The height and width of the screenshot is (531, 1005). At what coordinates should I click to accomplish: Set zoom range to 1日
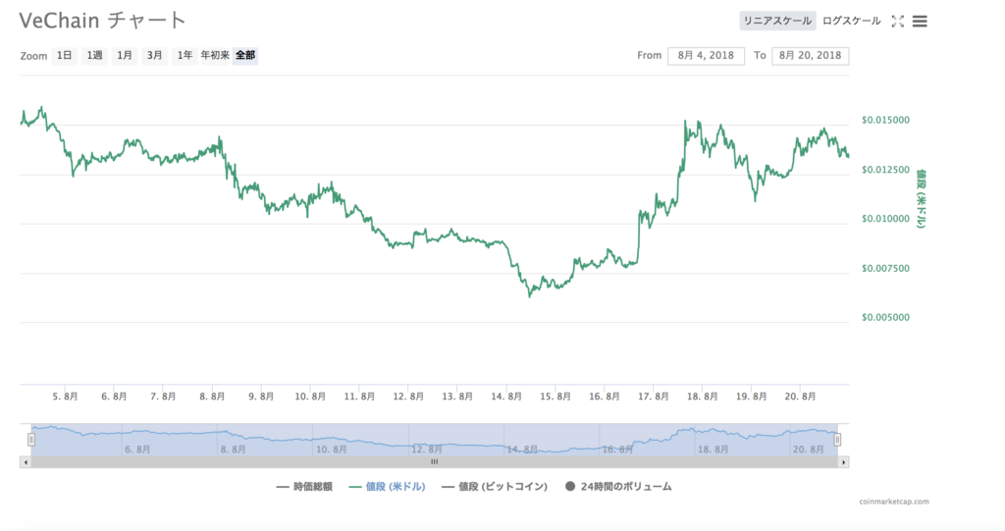click(64, 55)
